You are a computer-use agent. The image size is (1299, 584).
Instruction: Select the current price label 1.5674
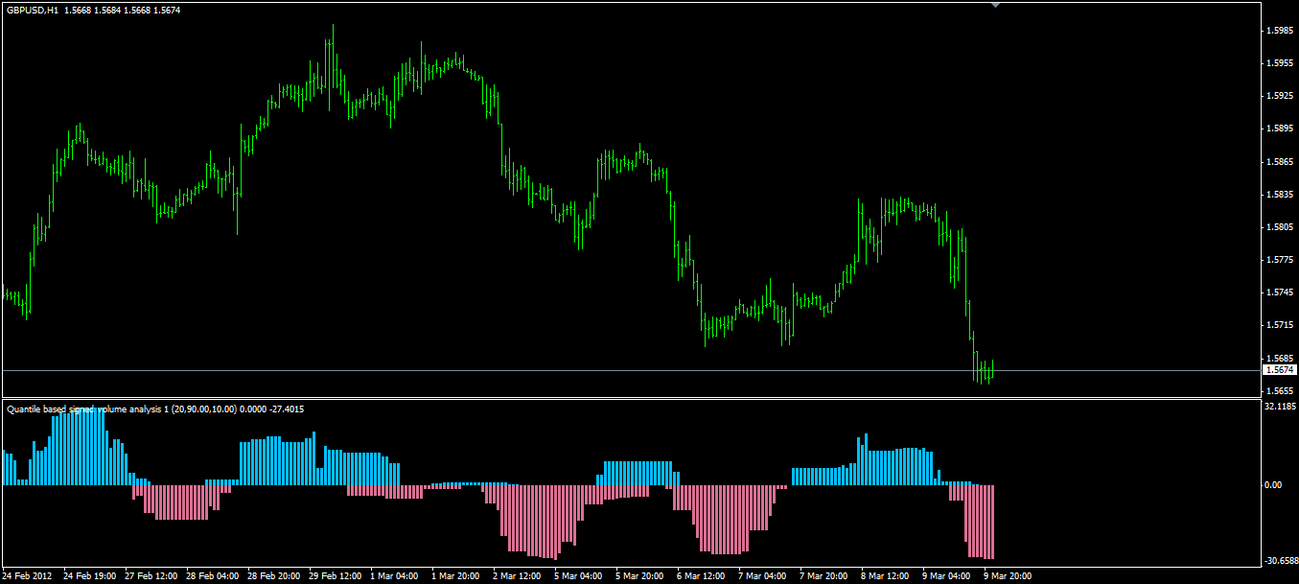[x=1277, y=369]
